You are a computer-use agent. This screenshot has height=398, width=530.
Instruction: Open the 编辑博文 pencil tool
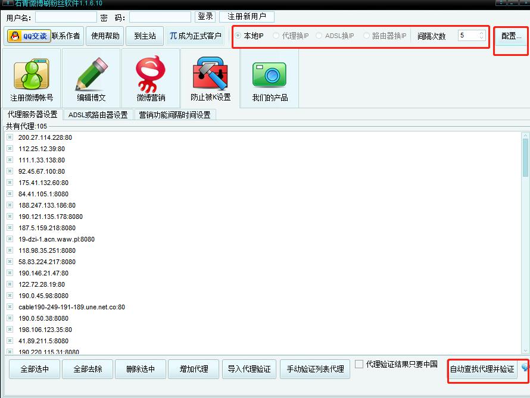91,79
